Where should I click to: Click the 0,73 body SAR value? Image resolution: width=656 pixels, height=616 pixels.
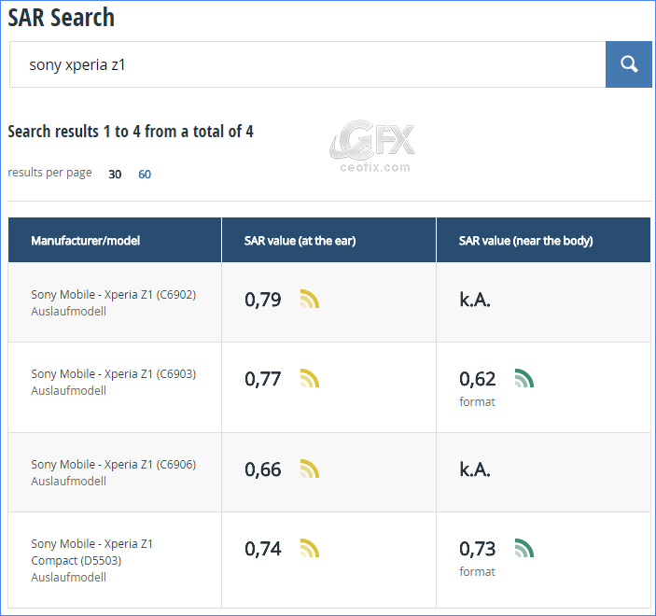478,549
